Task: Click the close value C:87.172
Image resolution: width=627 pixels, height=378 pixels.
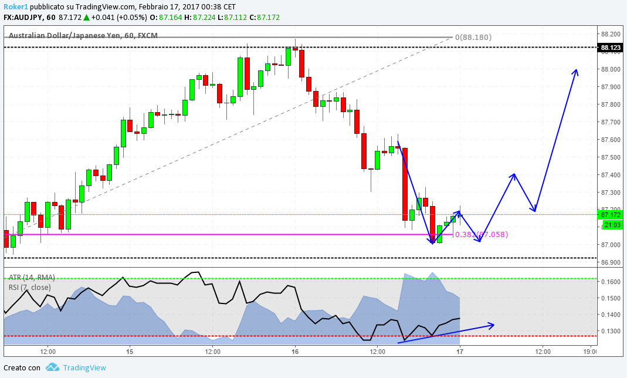Action: [x=265, y=17]
